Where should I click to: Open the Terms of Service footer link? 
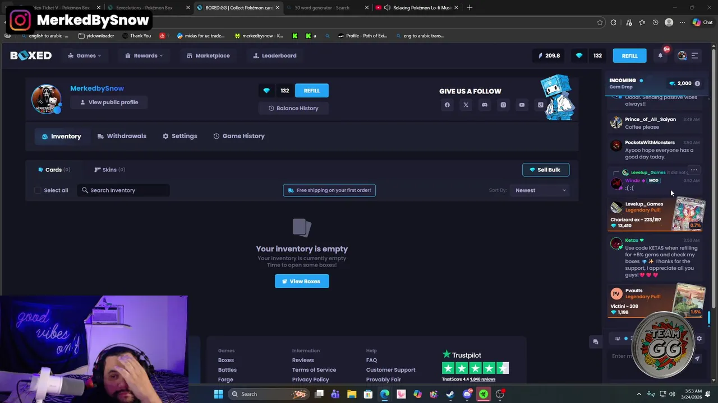[x=314, y=370]
